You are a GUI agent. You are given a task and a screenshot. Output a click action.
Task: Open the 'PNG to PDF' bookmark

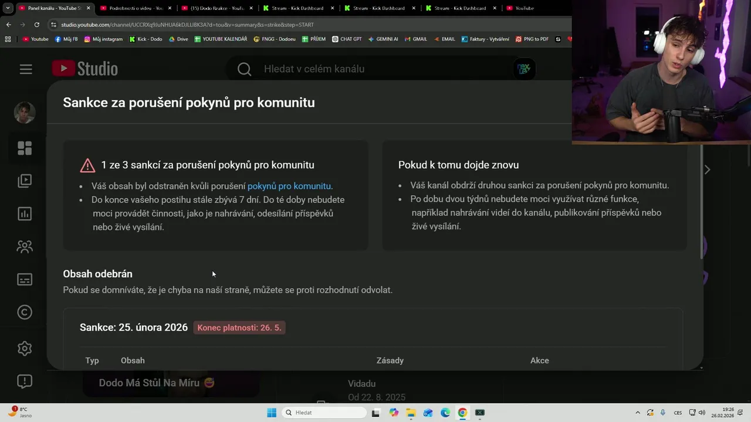[532, 39]
